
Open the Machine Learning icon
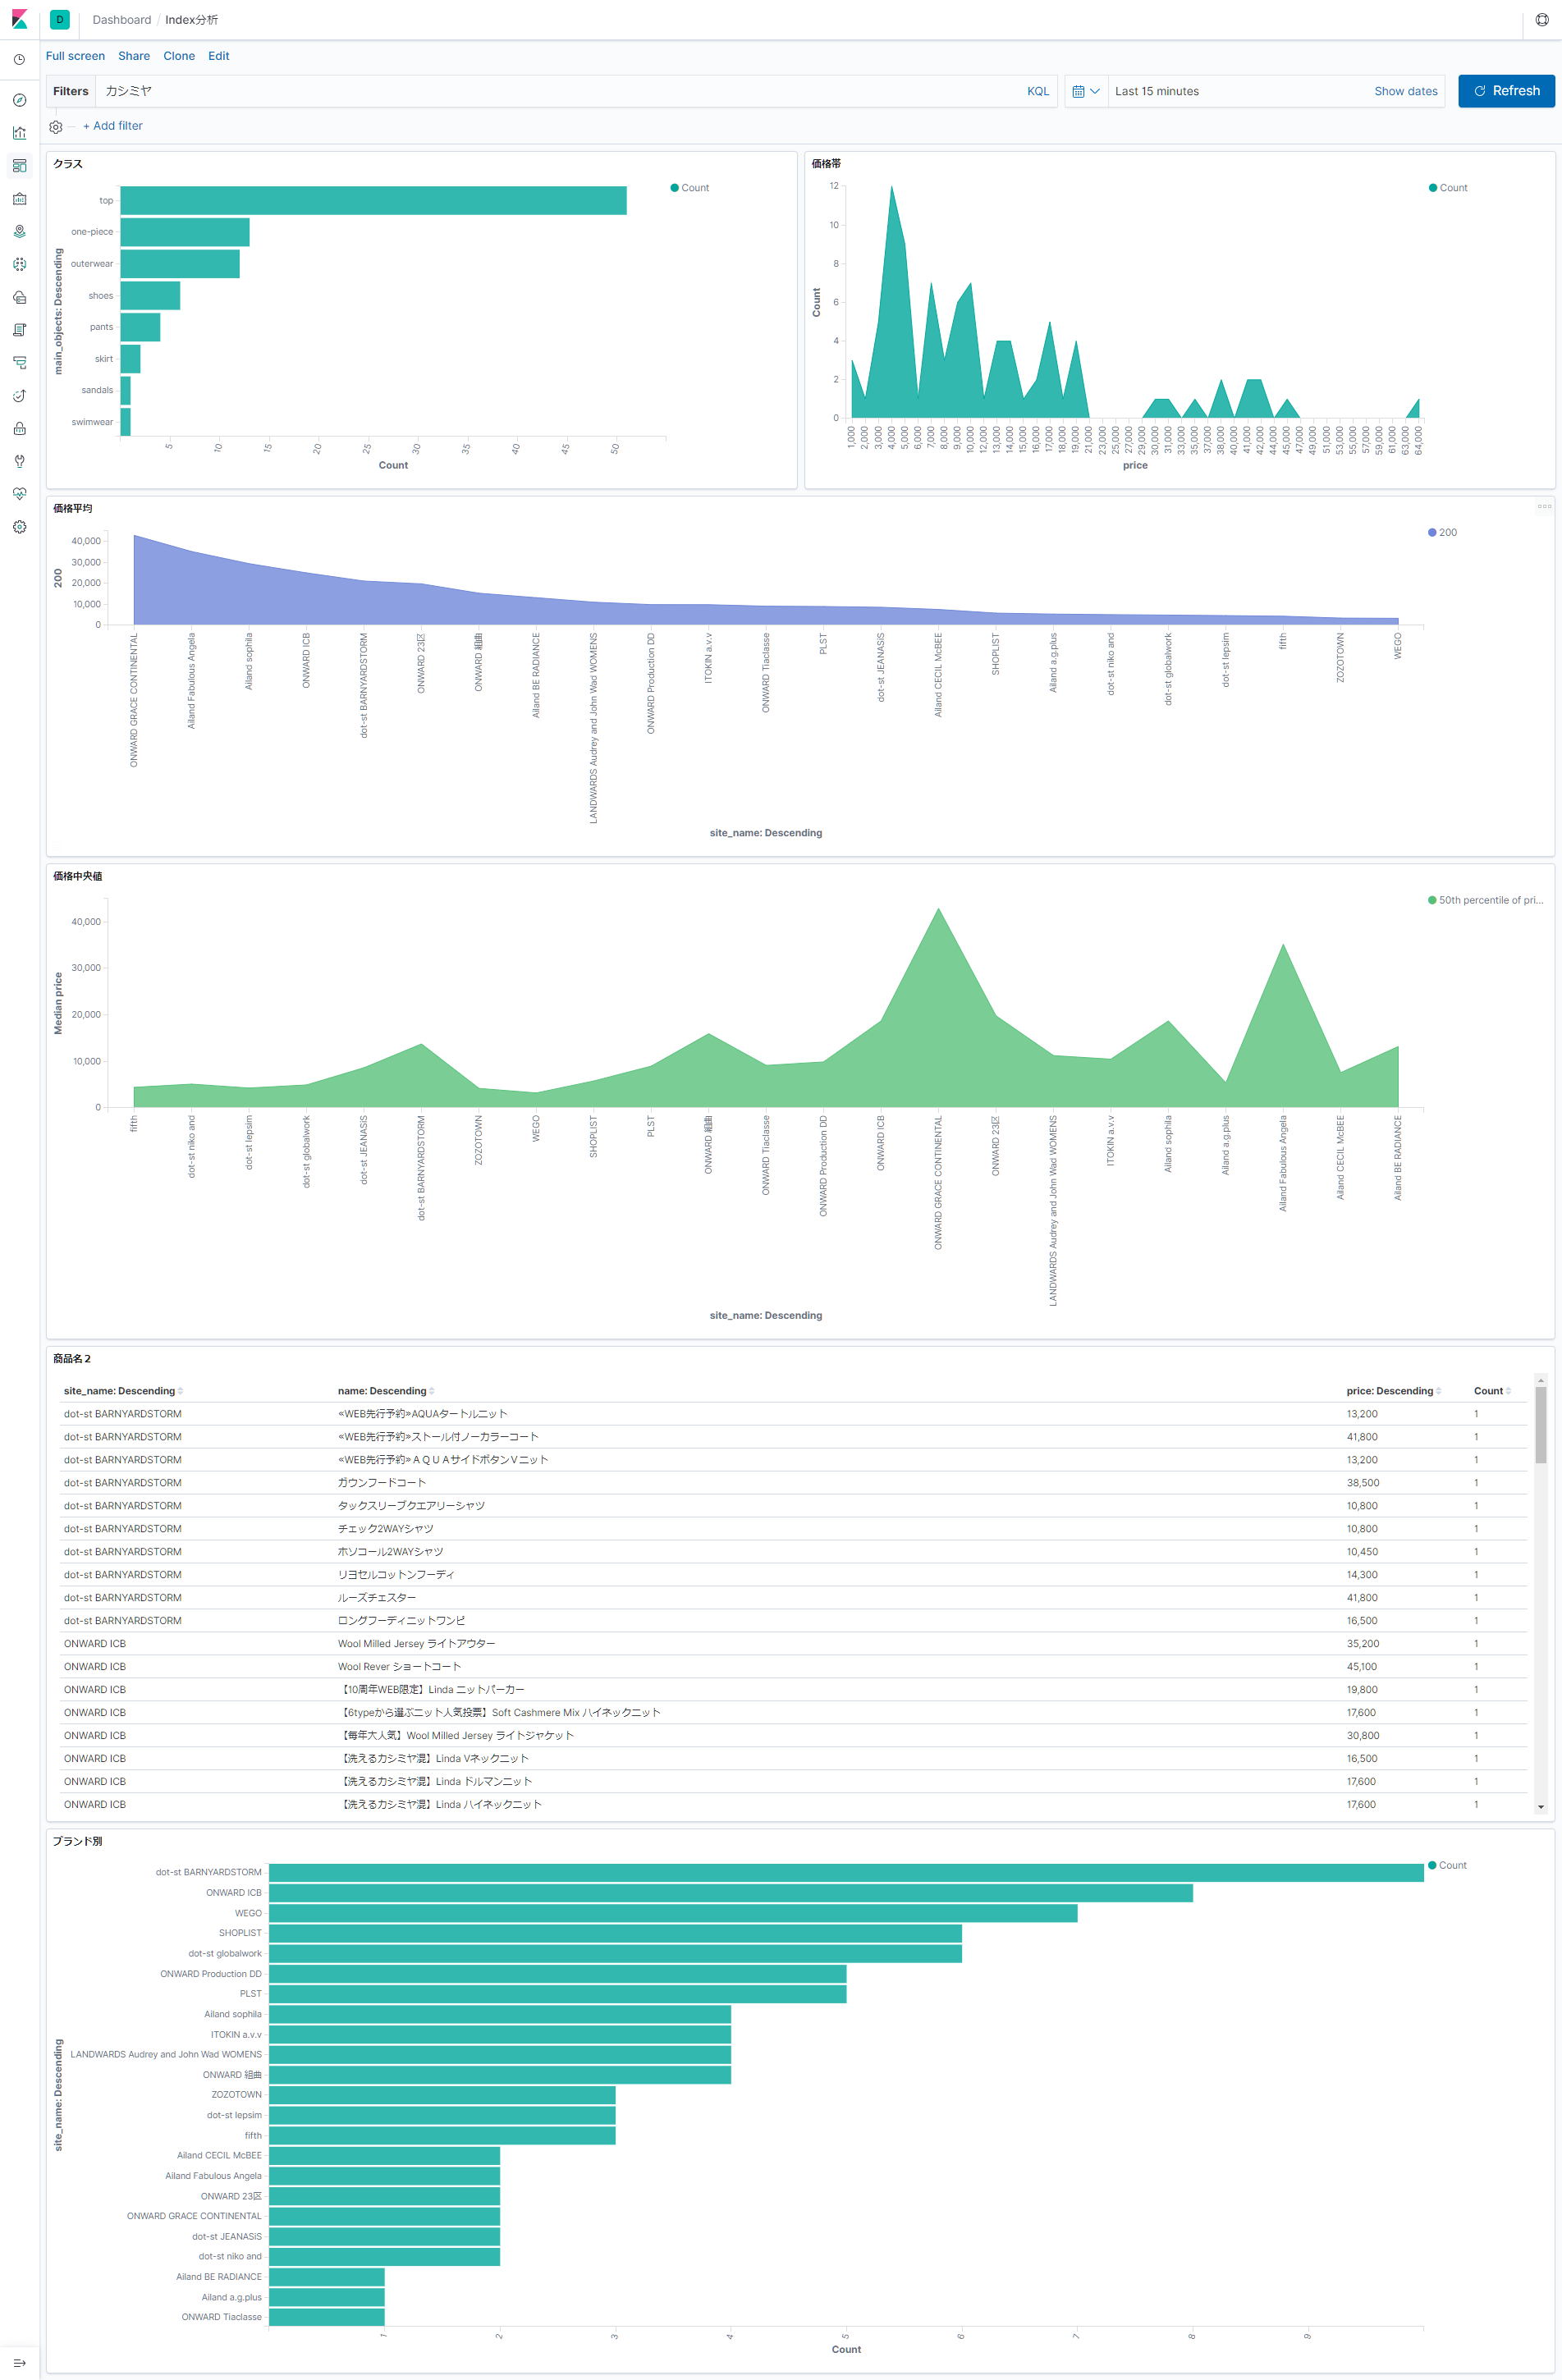coord(19,263)
